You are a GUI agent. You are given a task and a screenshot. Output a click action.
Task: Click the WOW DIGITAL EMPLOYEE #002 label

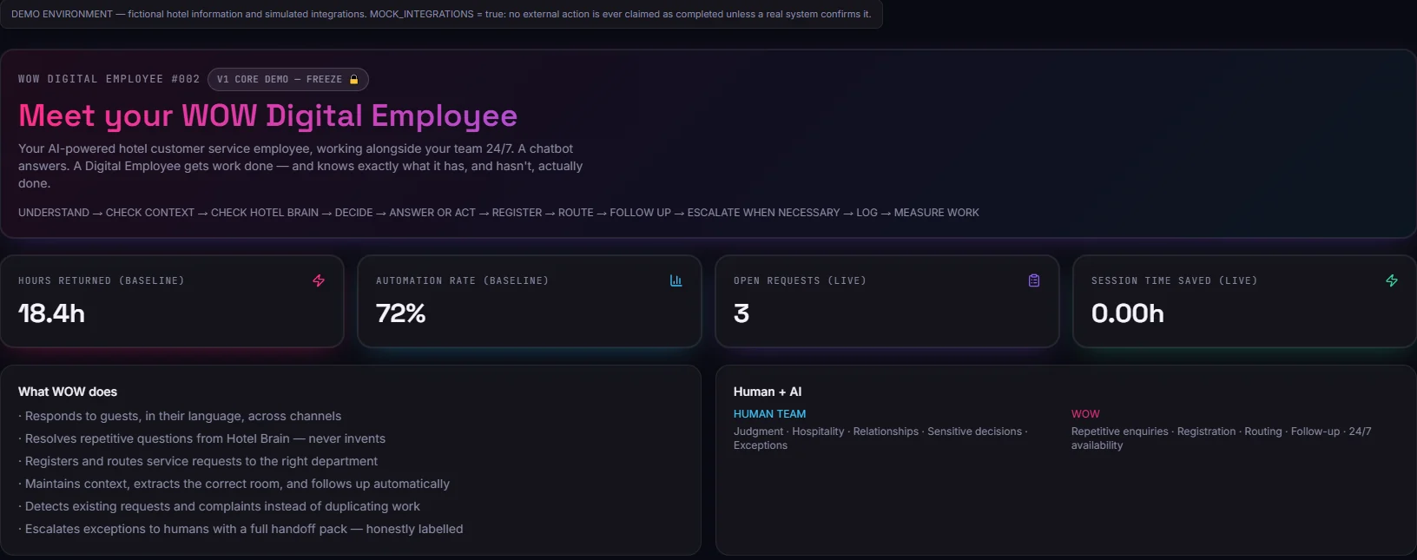[x=109, y=79]
